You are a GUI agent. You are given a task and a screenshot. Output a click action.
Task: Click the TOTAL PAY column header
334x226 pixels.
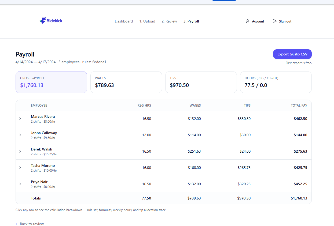pos(299,106)
